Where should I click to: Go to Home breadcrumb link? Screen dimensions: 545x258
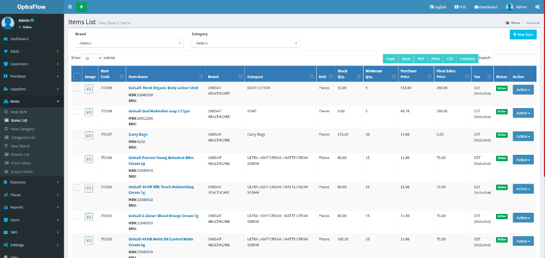point(513,22)
